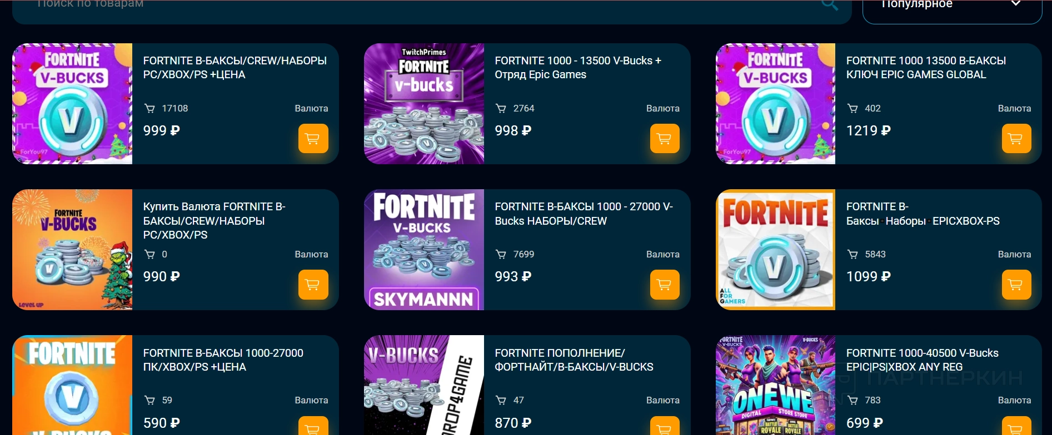Viewport: 1052px width, 435px height.
Task: Add the 993 ₽ SKYMANNN item to cart
Action: 665,285
